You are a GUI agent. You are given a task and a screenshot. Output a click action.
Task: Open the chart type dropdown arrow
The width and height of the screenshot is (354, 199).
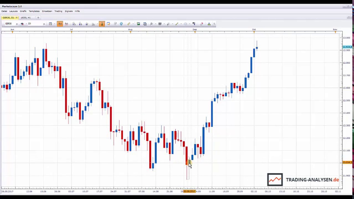coord(54,24)
